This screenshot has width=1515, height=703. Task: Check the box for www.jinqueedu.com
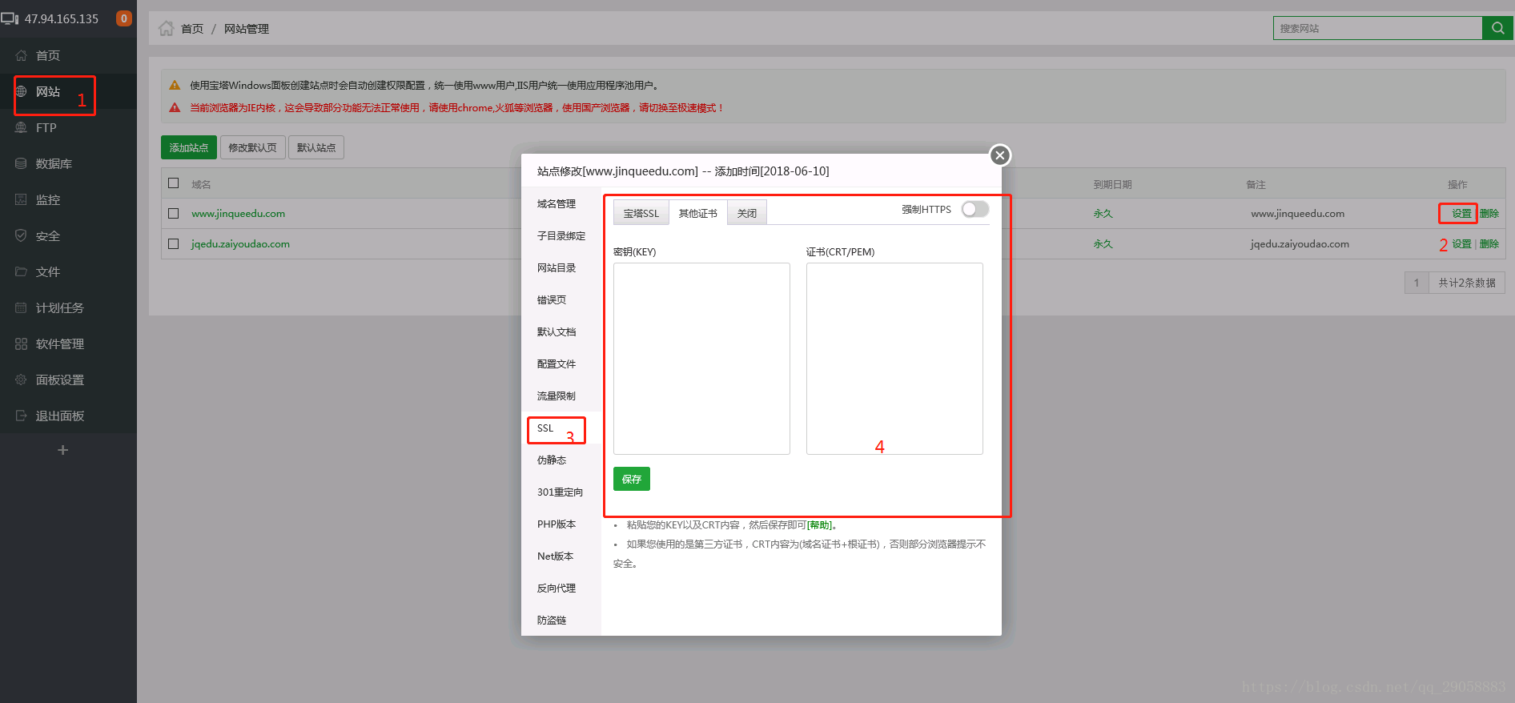tap(174, 214)
